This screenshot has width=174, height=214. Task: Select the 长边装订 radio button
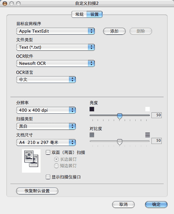click(56, 159)
